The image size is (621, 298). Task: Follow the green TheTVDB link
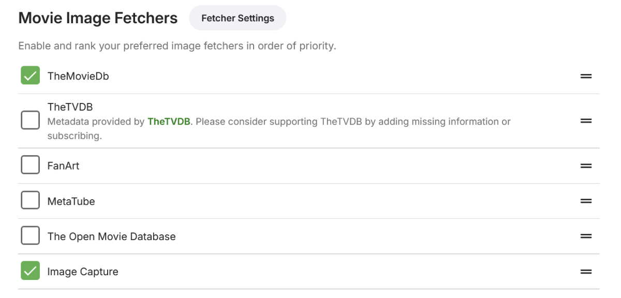(x=169, y=122)
